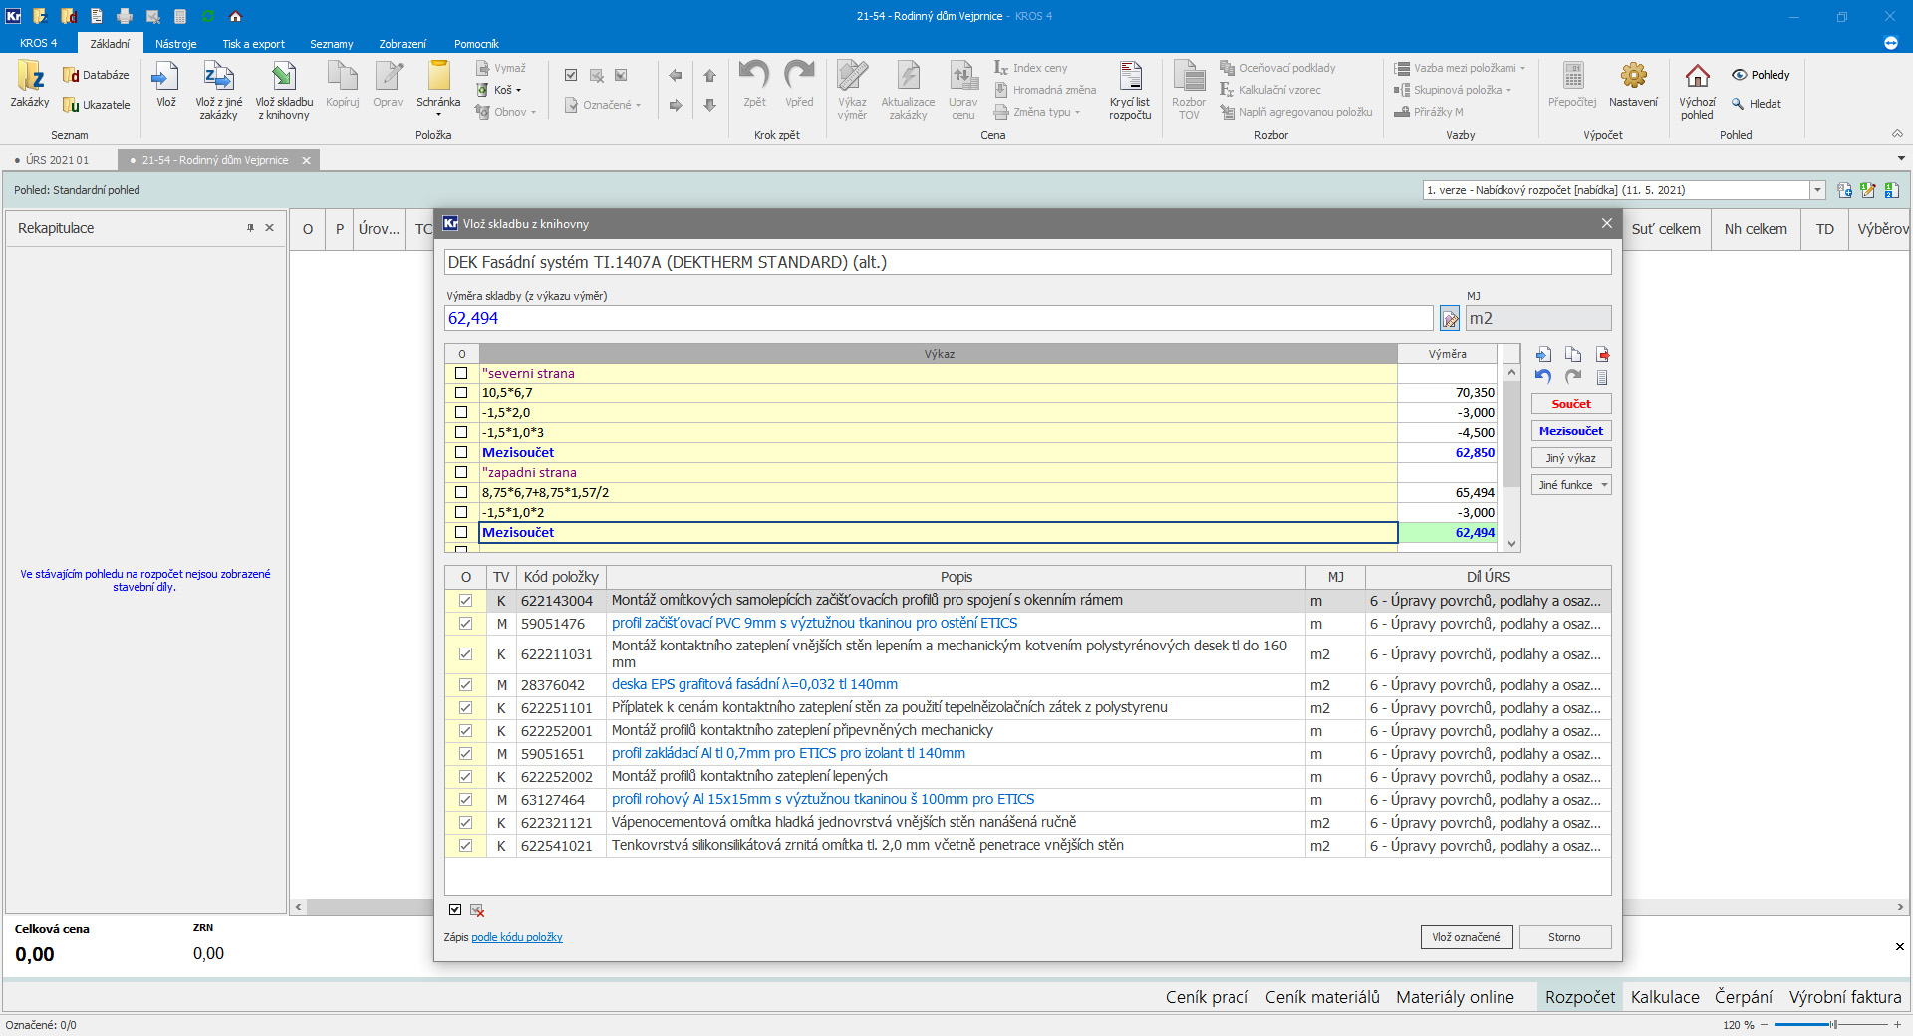Open the budget version dropdown
The image size is (1913, 1036).
click(x=1817, y=190)
